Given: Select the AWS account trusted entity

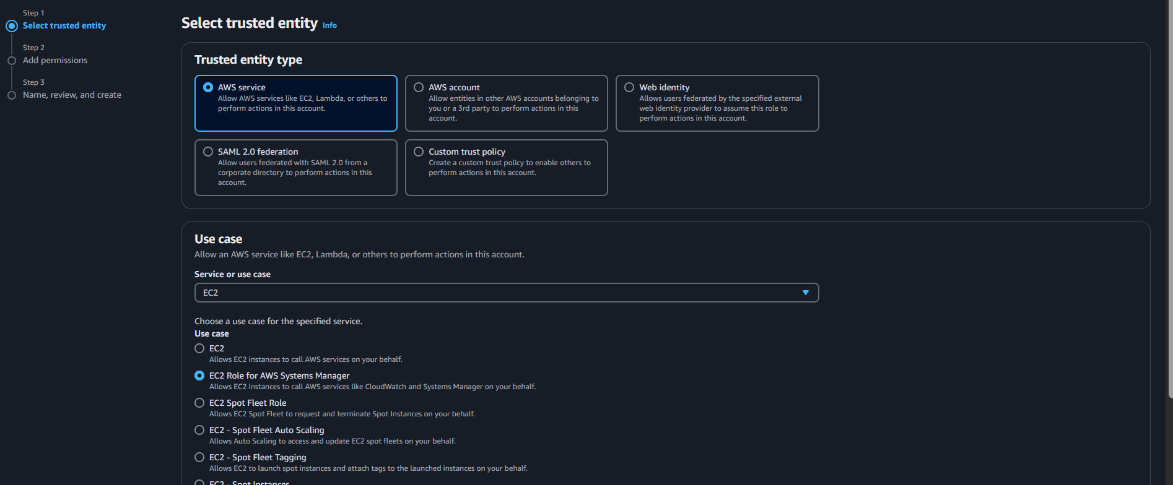Looking at the screenshot, I should (506, 103).
